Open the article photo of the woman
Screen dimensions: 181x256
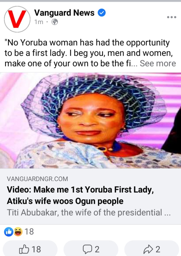click(x=91, y=121)
